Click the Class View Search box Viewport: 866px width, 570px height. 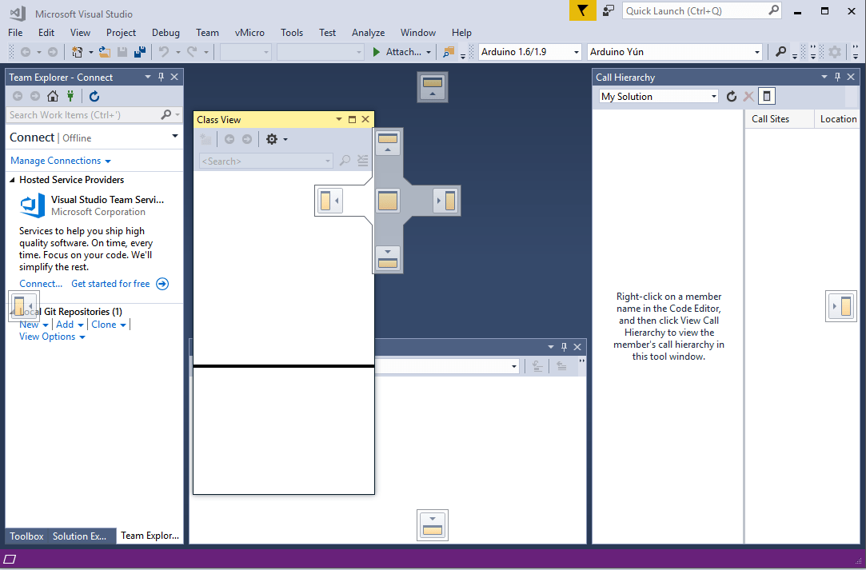coord(265,161)
